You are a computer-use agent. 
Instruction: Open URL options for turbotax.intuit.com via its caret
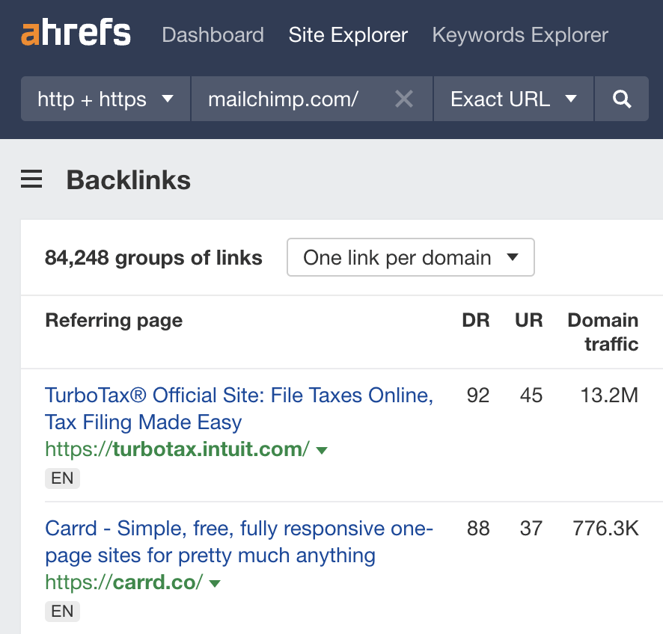320,449
